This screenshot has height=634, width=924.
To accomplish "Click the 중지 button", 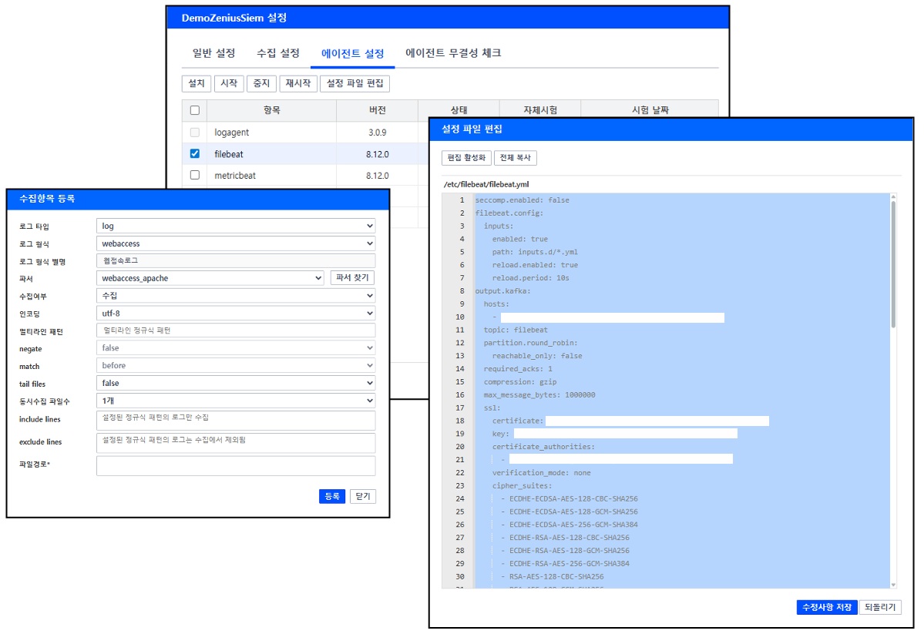I will 262,83.
